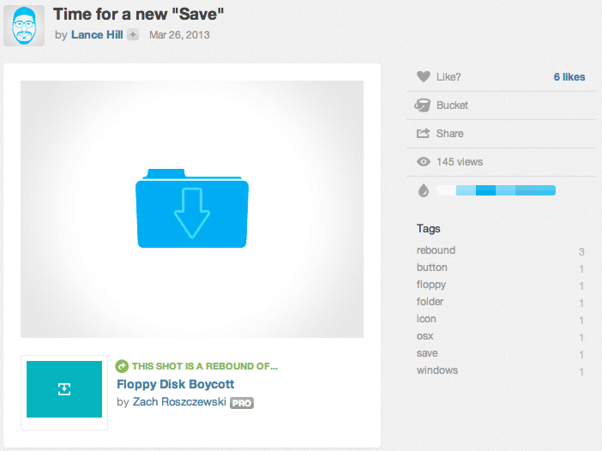Click the PRO badge
Screen dimensions: 602x451
tap(242, 402)
